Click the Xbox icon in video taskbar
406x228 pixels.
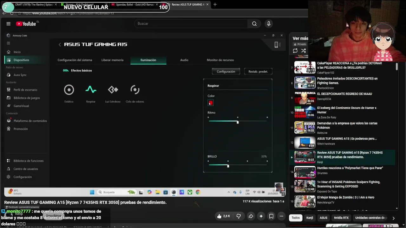(190, 192)
